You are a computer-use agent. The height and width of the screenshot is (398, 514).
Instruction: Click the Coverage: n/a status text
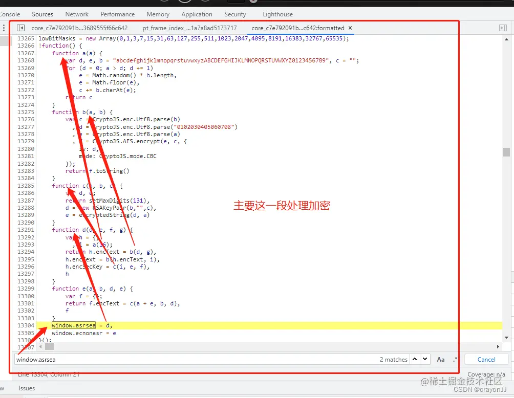tap(486, 374)
